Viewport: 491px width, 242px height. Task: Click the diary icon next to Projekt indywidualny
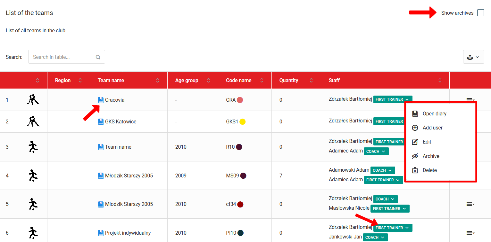point(101,233)
